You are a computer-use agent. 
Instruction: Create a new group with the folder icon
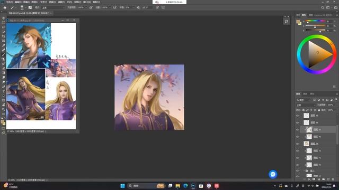[x=324, y=179]
